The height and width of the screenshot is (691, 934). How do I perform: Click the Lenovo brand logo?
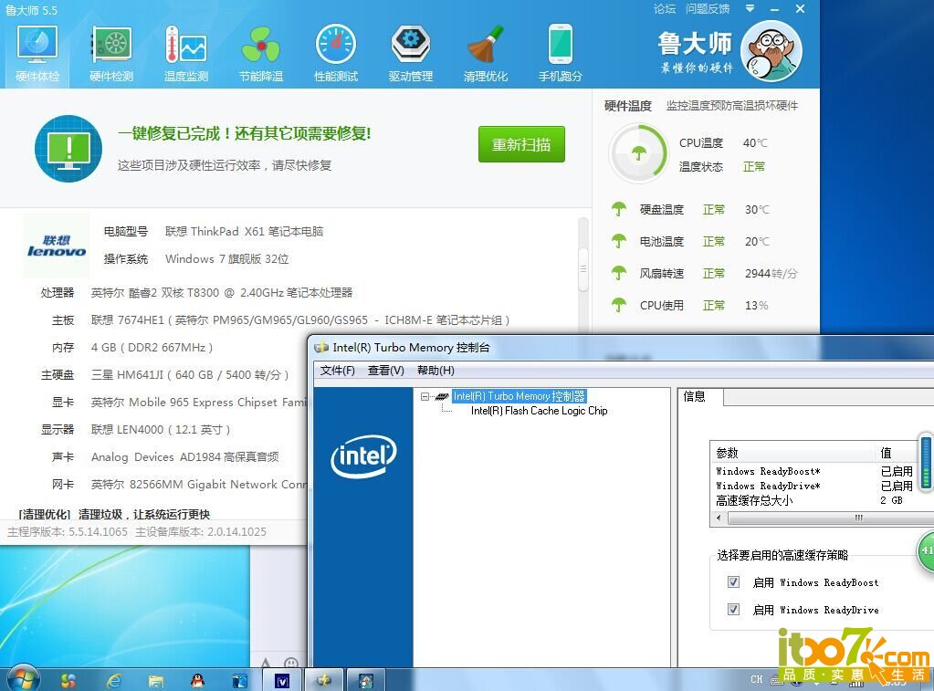[57, 246]
